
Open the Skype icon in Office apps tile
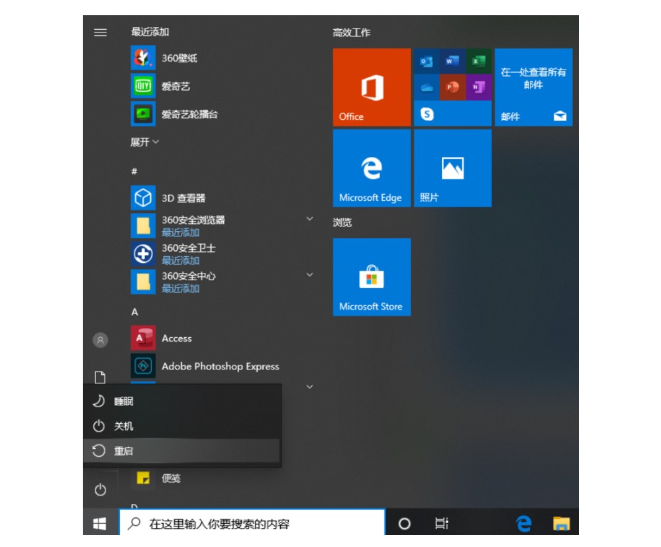point(427,114)
